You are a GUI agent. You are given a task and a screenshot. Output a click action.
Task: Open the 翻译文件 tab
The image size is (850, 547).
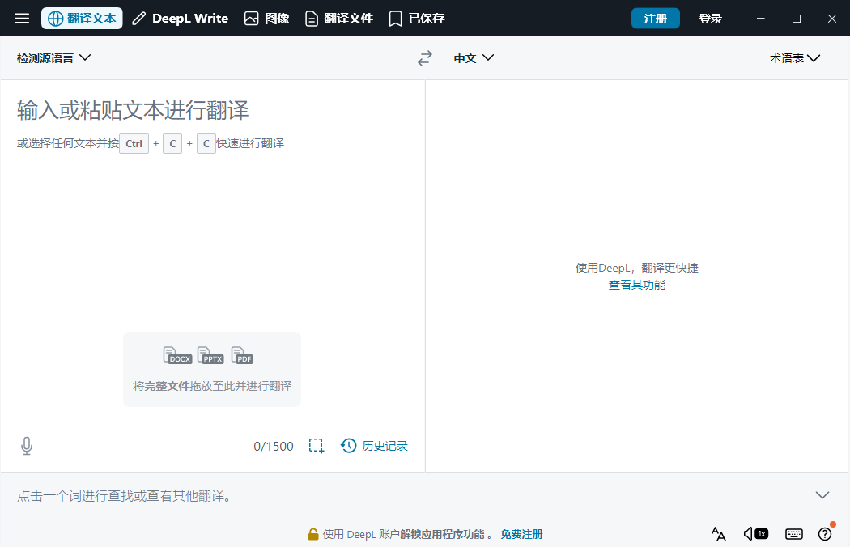339,19
